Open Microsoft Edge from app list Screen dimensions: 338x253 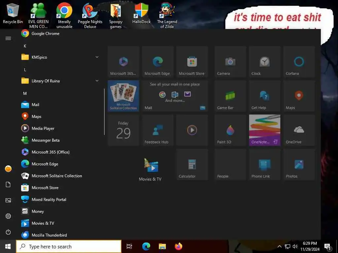pos(60,164)
